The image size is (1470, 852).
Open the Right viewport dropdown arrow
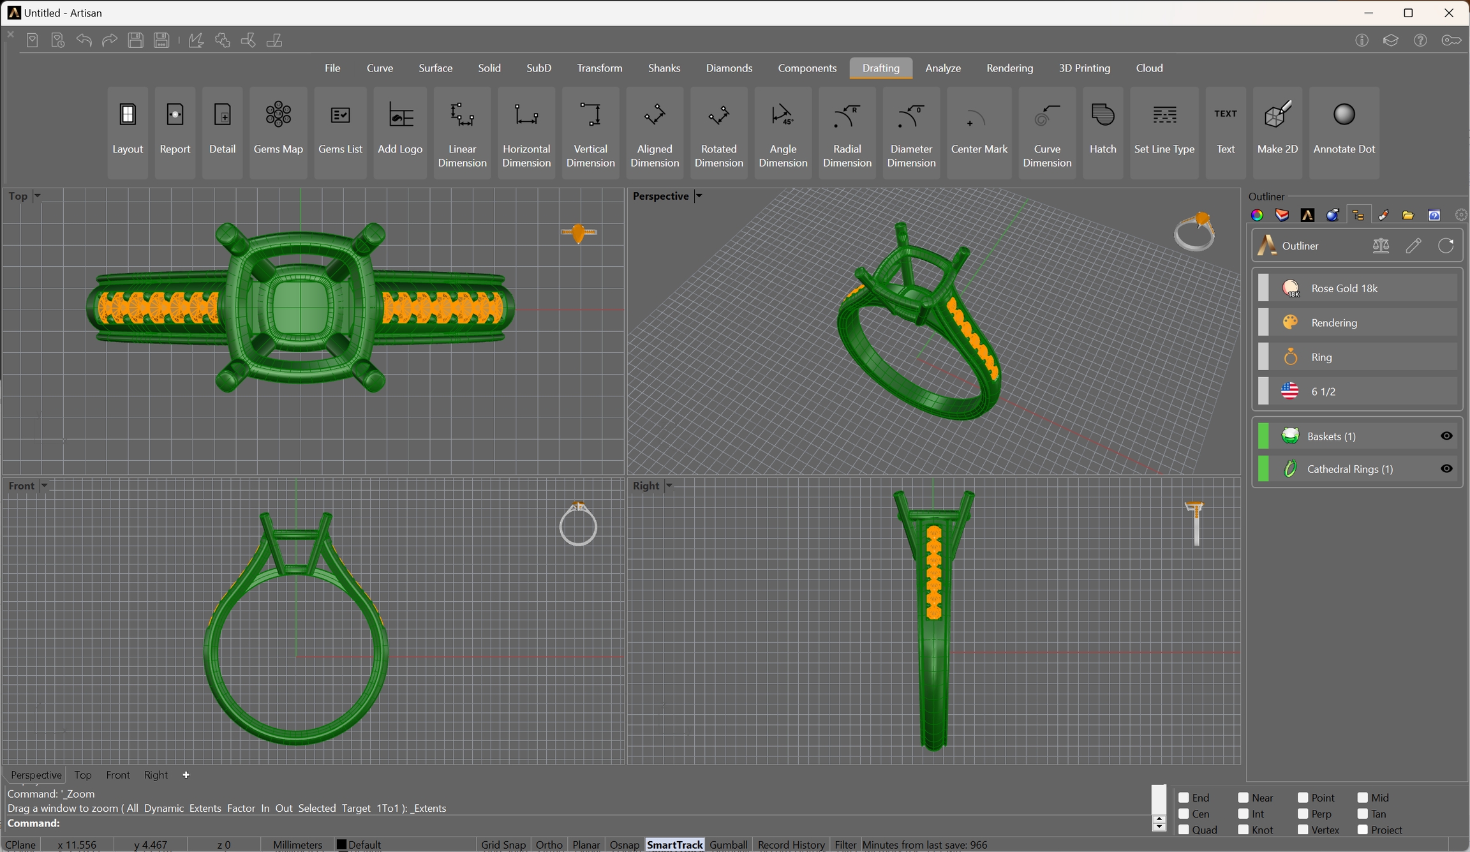coord(669,486)
